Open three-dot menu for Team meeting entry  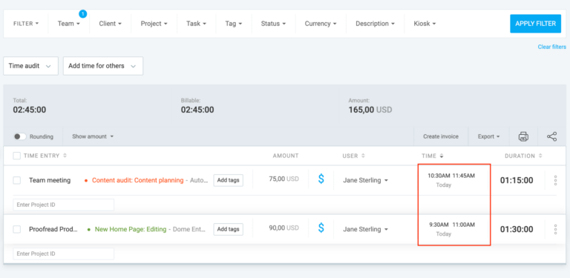(555, 180)
